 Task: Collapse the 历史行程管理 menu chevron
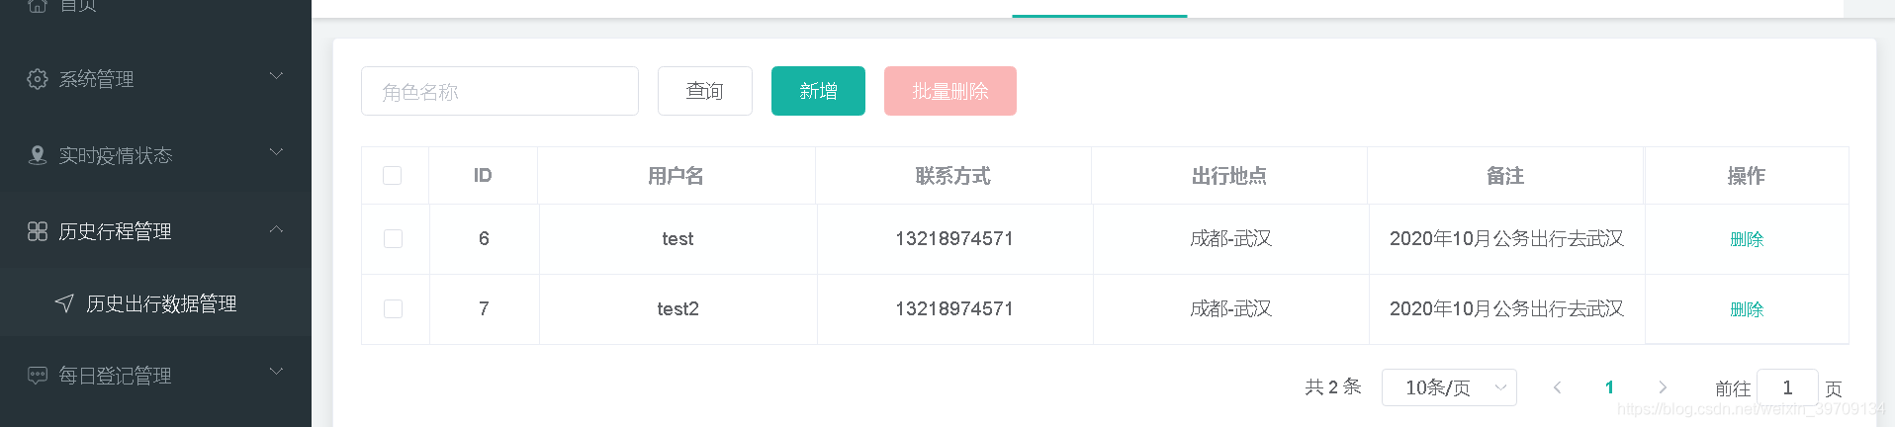[276, 229]
